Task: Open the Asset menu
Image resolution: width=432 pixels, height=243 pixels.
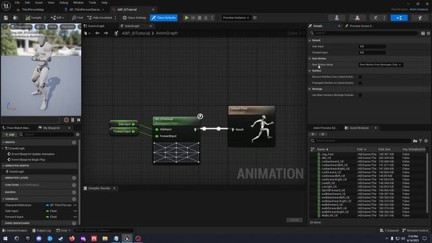Action: 38,3
